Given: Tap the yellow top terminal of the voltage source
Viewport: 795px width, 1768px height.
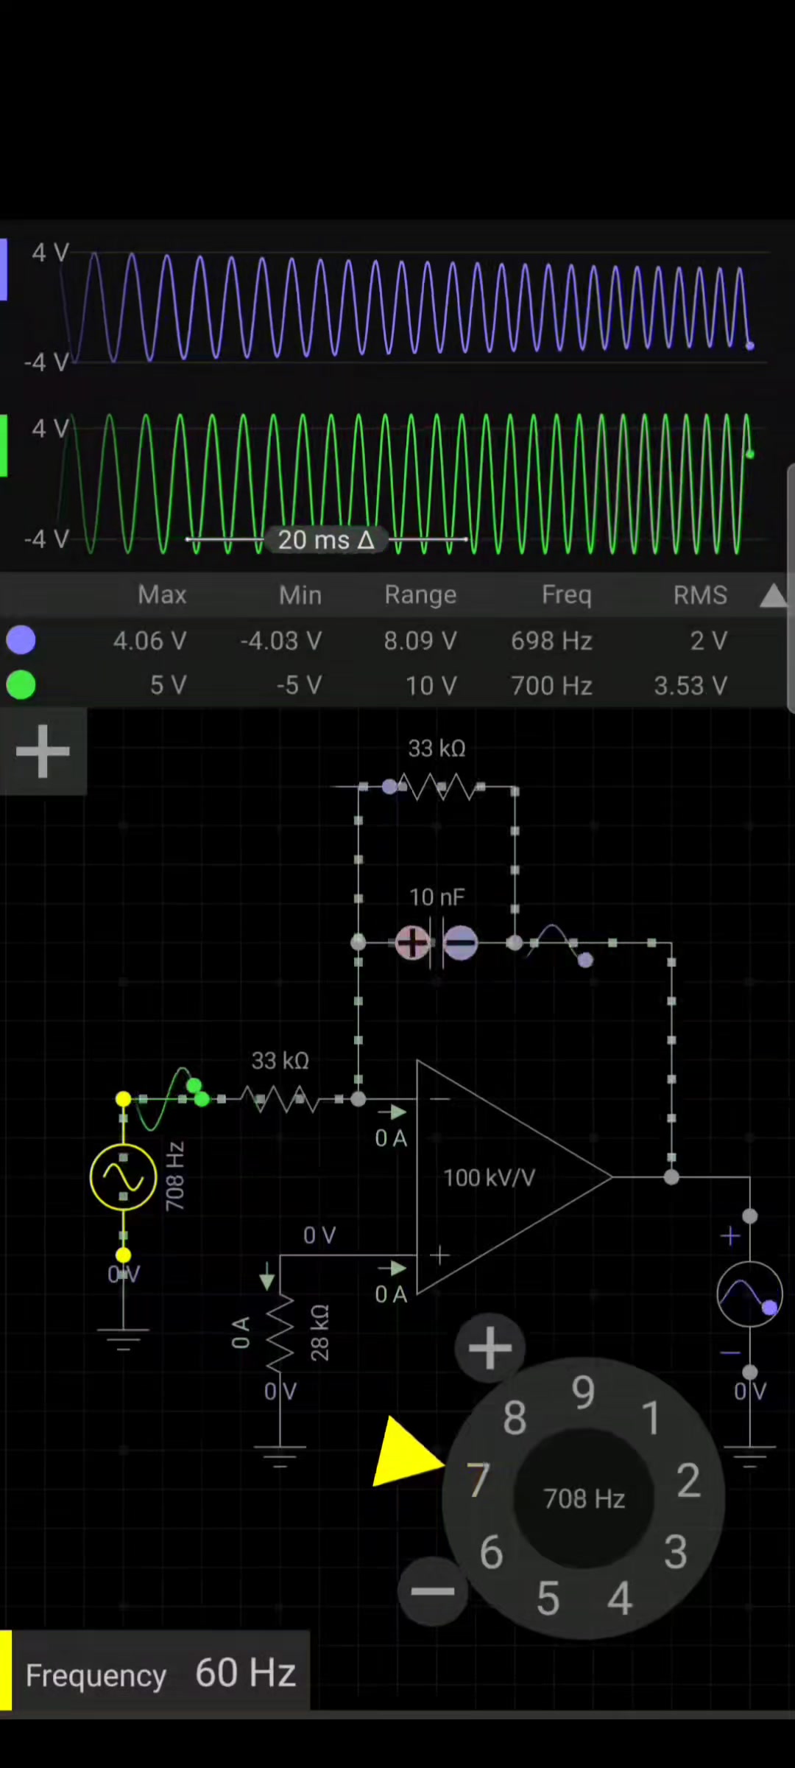Looking at the screenshot, I should (x=123, y=1099).
